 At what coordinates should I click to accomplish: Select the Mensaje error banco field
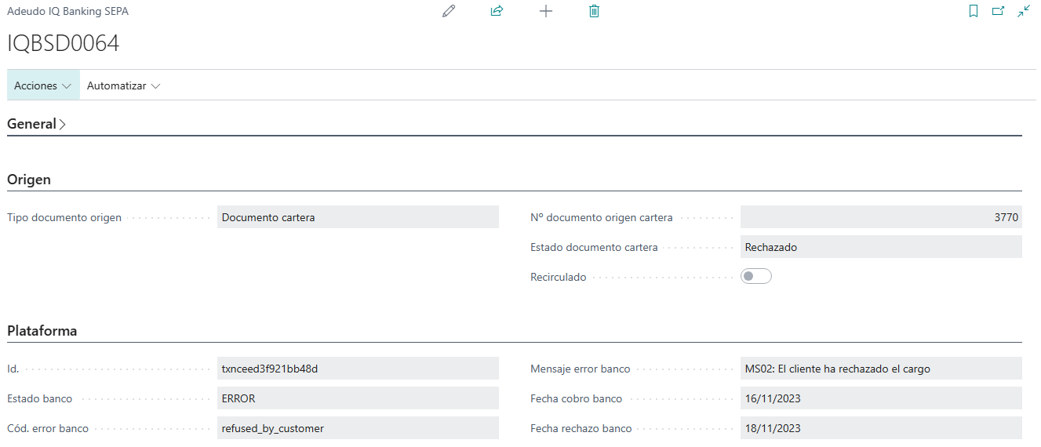pos(880,369)
